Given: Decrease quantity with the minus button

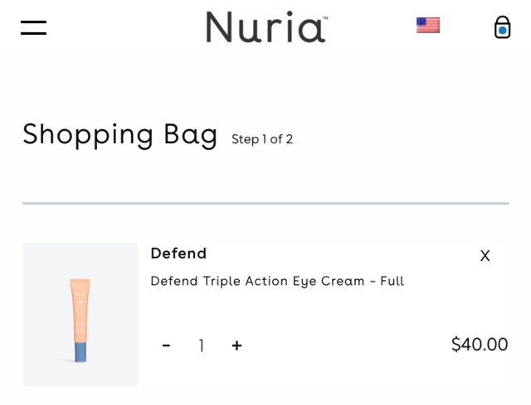Looking at the screenshot, I should [167, 345].
